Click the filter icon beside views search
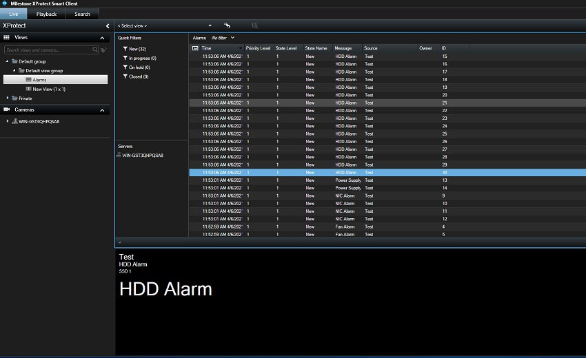The image size is (586, 358). 103,50
